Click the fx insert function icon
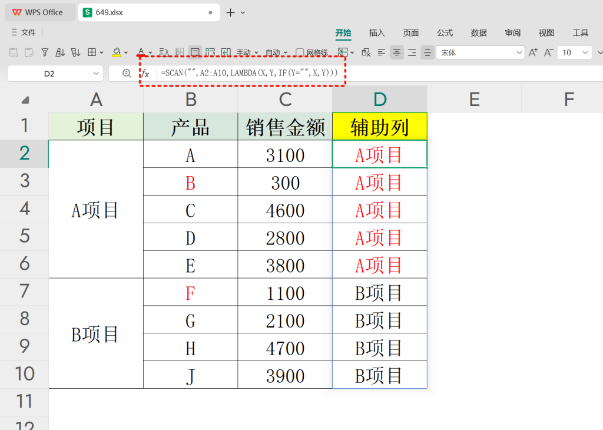This screenshot has height=430, width=603. pyautogui.click(x=145, y=73)
